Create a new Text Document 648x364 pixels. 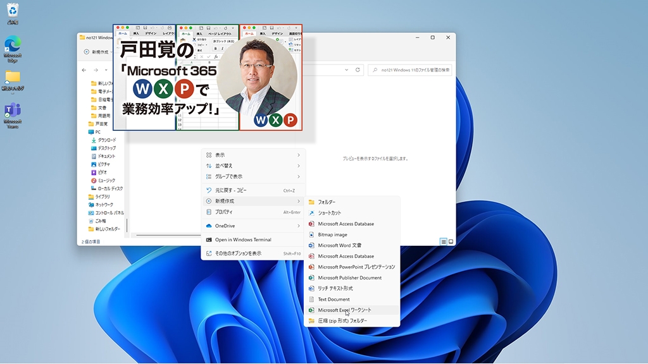tap(352, 299)
